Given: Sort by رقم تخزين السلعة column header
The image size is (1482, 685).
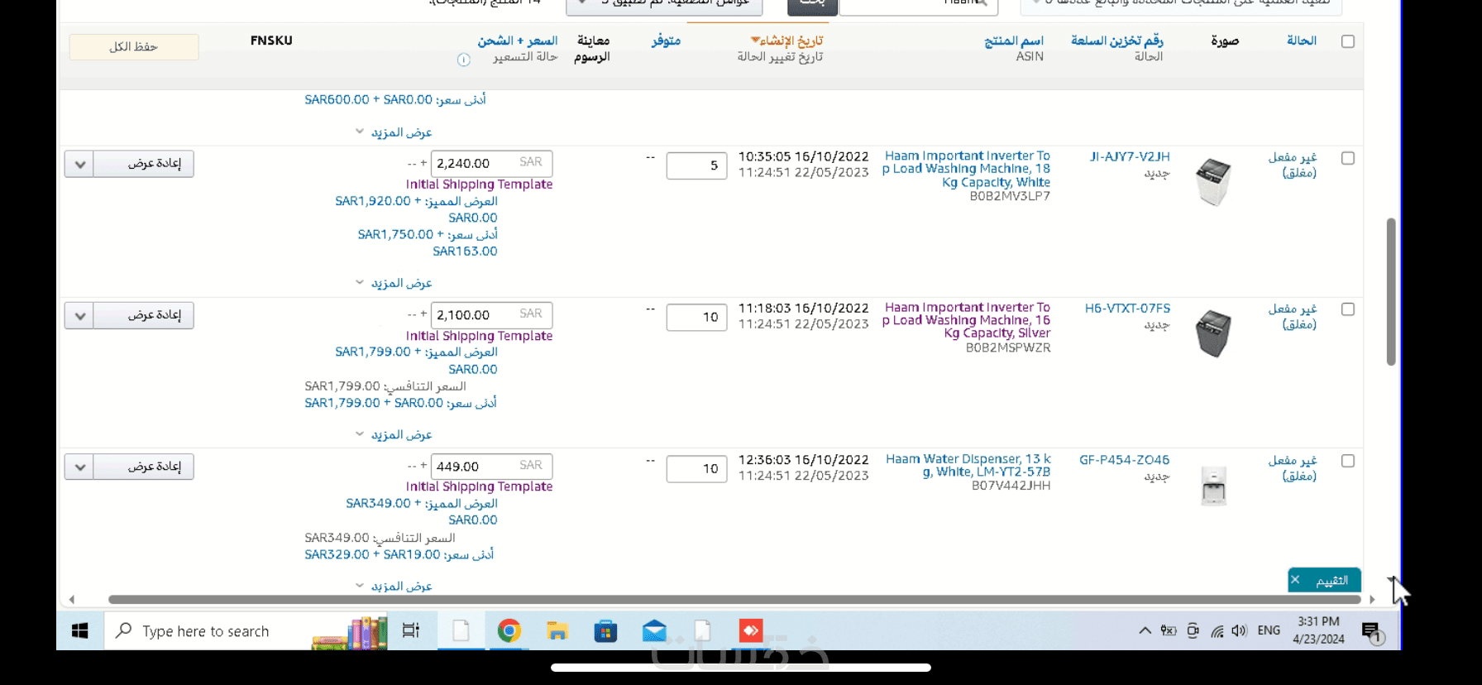Looking at the screenshot, I should (1117, 41).
